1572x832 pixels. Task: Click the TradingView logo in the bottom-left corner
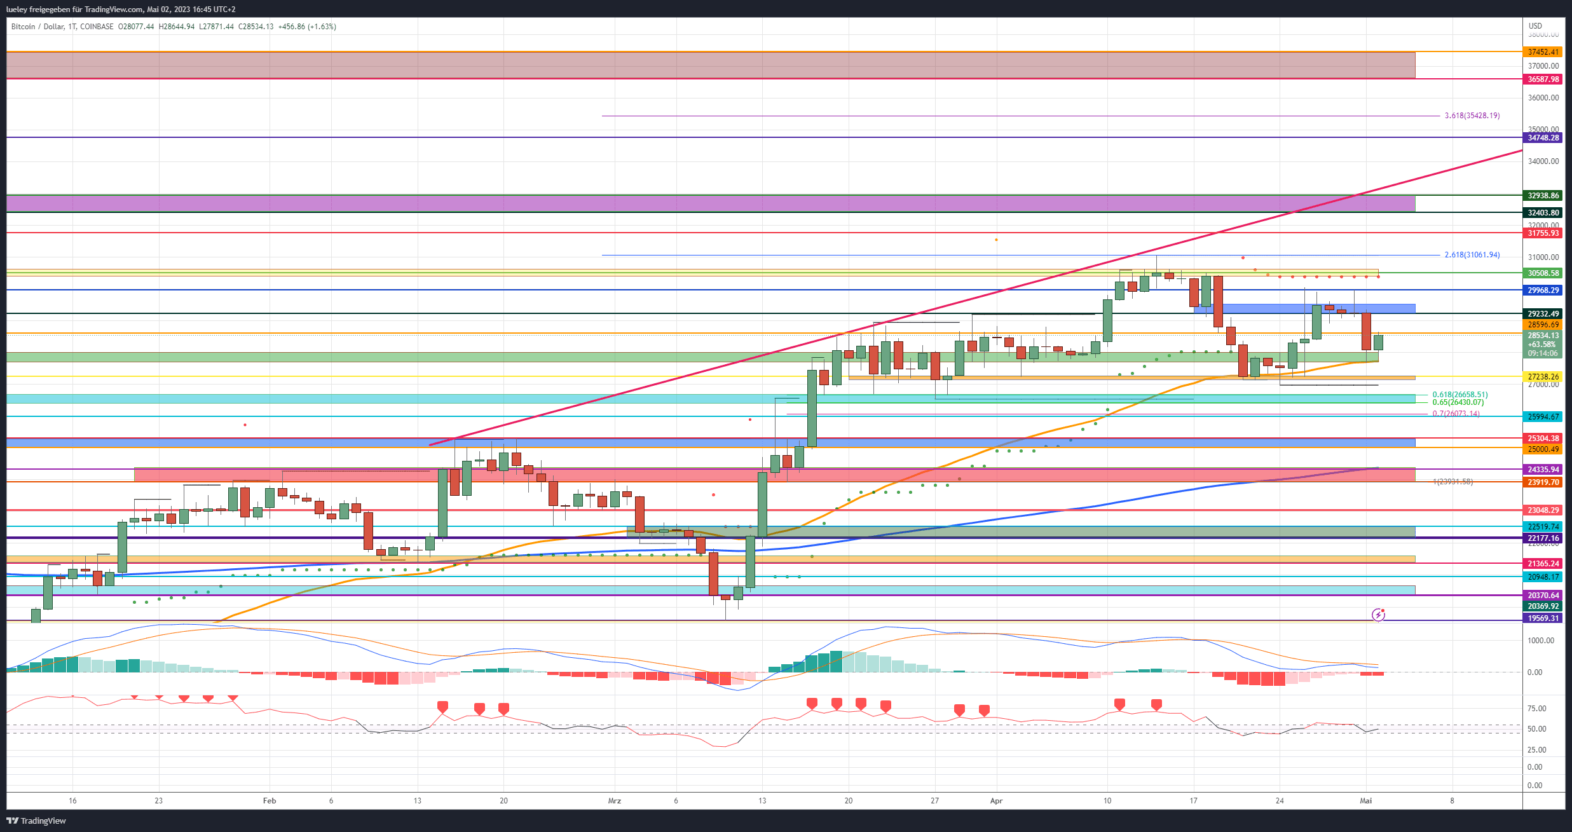tap(36, 821)
